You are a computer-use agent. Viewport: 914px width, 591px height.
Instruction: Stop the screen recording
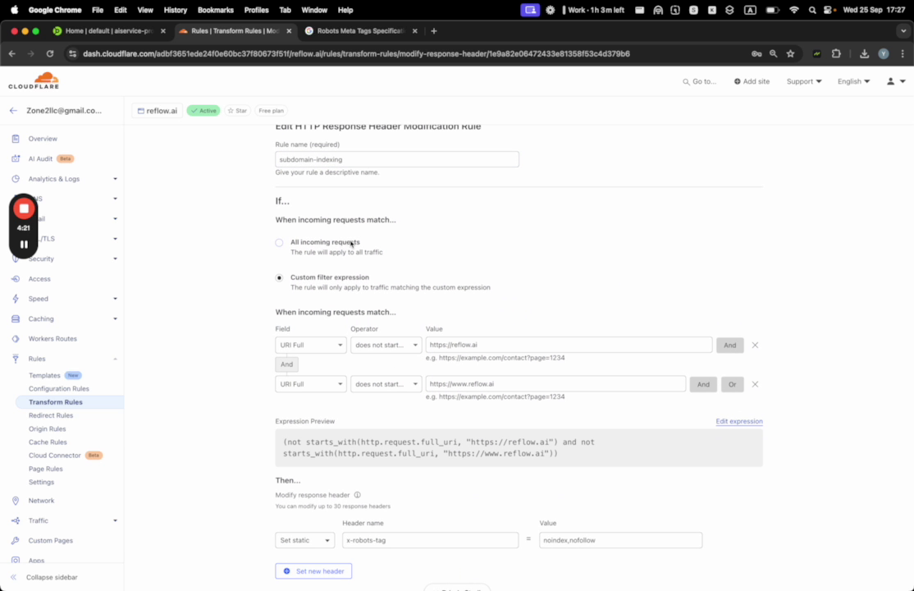pos(24,208)
